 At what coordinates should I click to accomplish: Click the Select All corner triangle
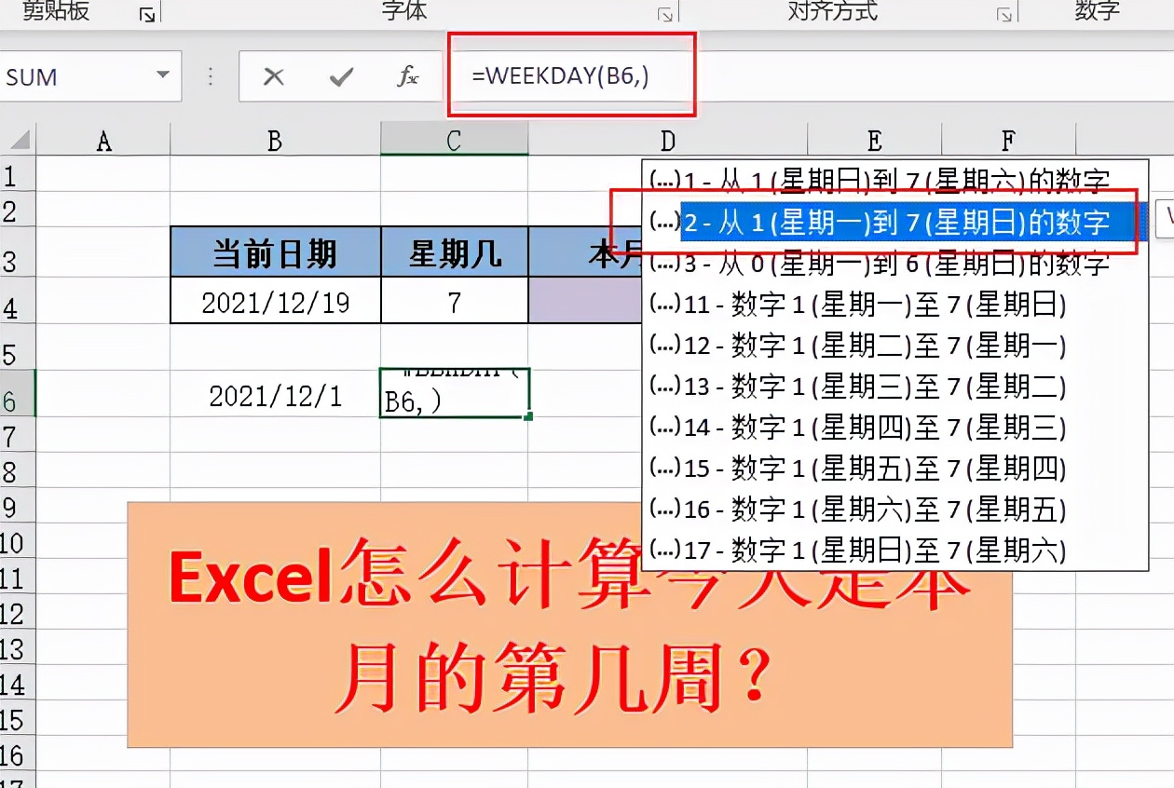tap(18, 141)
